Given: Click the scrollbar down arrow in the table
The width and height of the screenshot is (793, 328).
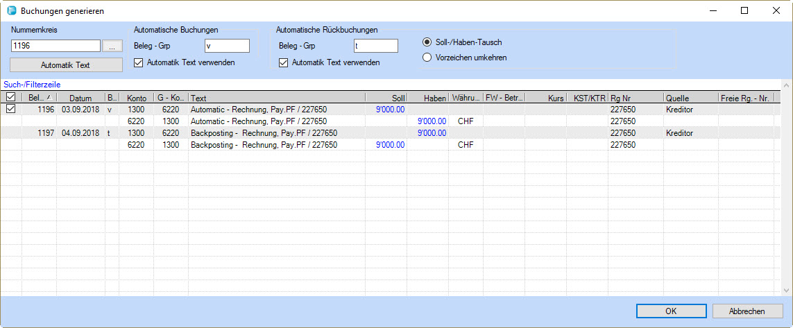Looking at the screenshot, I should (x=786, y=291).
